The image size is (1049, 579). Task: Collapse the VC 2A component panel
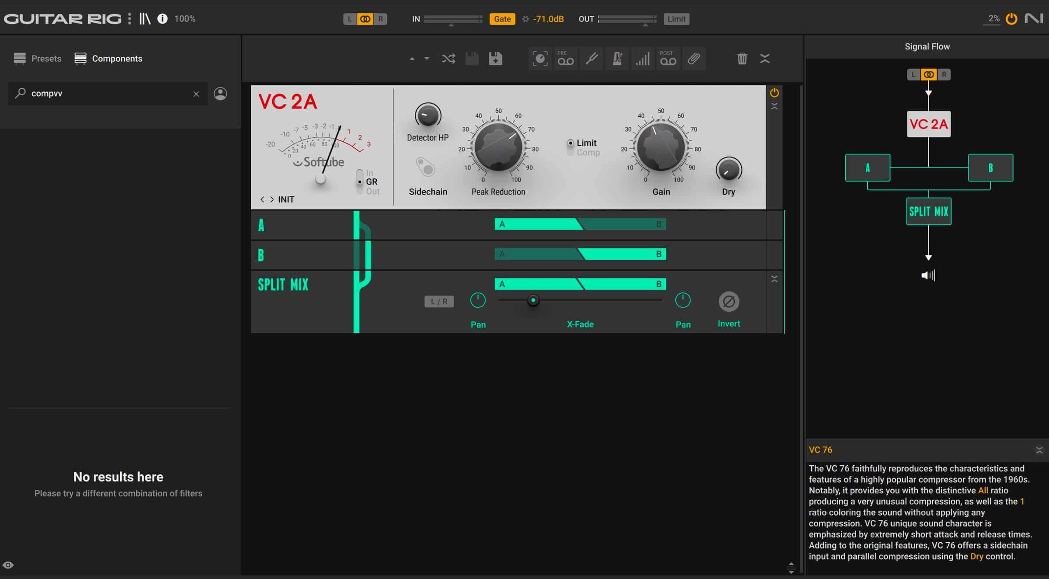pyautogui.click(x=774, y=106)
